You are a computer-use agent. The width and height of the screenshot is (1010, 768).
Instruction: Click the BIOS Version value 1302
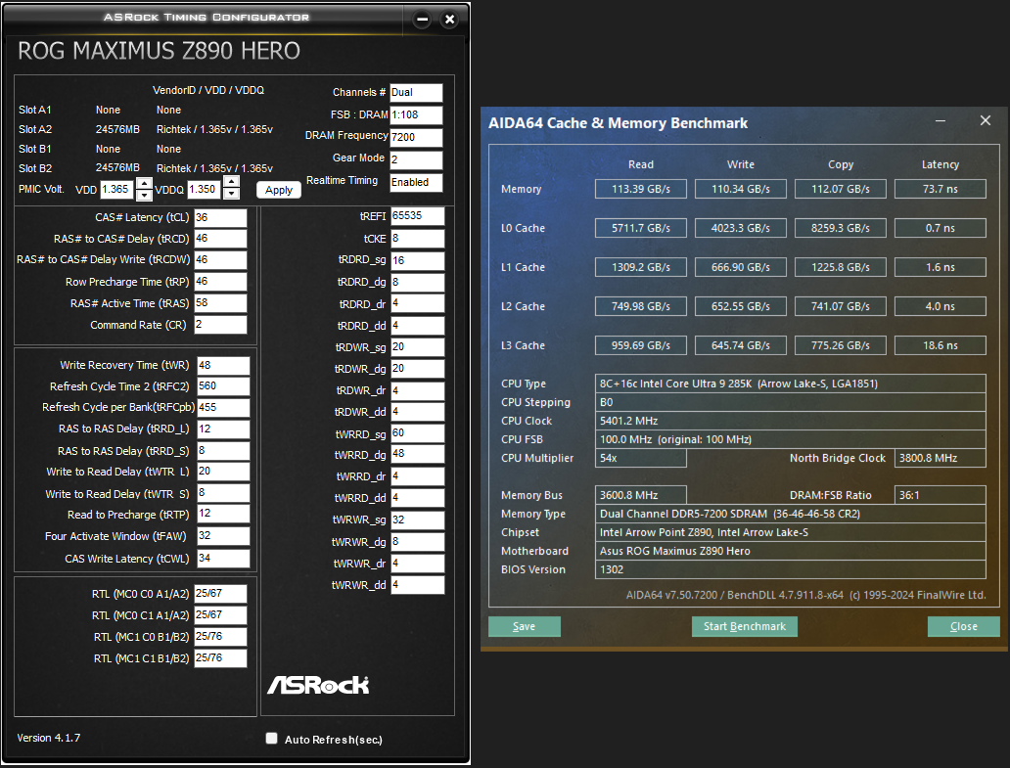(791, 569)
